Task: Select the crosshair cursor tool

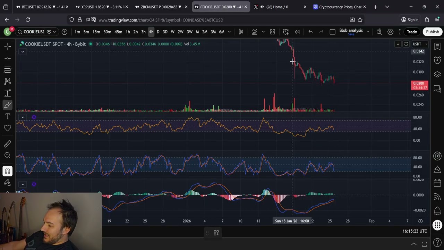Action: (8, 46)
